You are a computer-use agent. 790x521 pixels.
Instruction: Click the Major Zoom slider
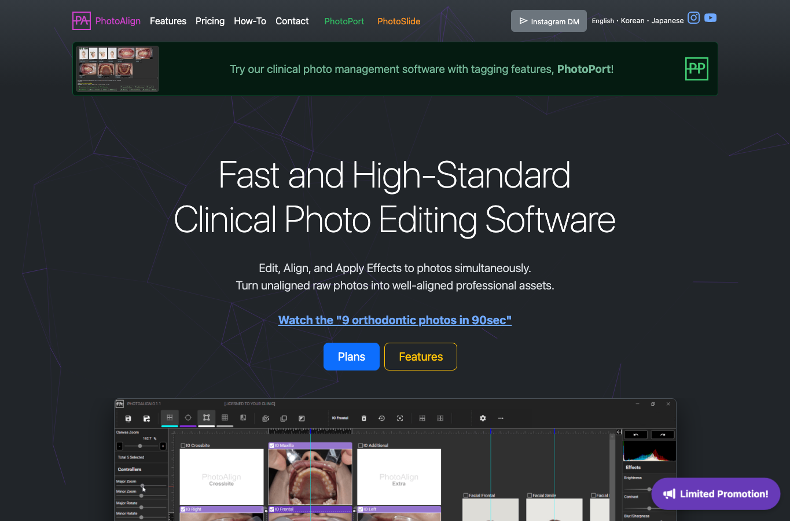pos(141,486)
